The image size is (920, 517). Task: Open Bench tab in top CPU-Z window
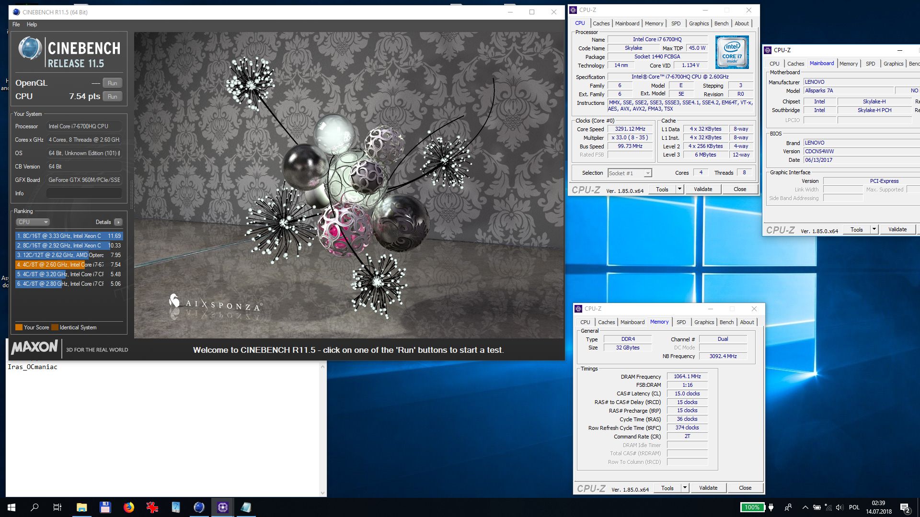(x=721, y=23)
